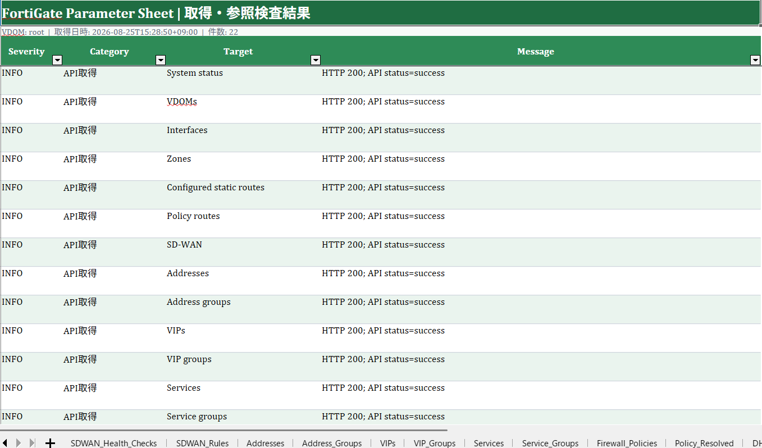Select API取得 category in Address groups row
This screenshot has width=762, height=448.
pos(114,309)
